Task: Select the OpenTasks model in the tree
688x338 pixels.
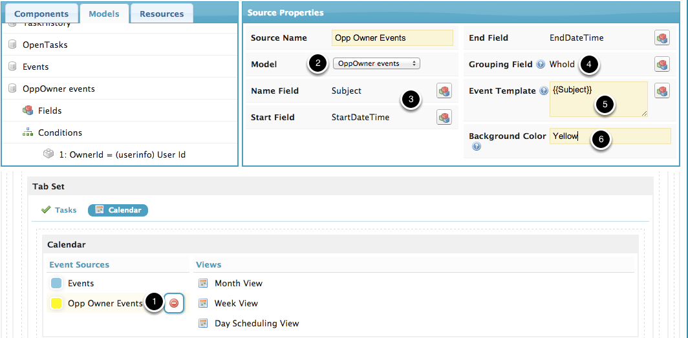Action: click(x=45, y=45)
